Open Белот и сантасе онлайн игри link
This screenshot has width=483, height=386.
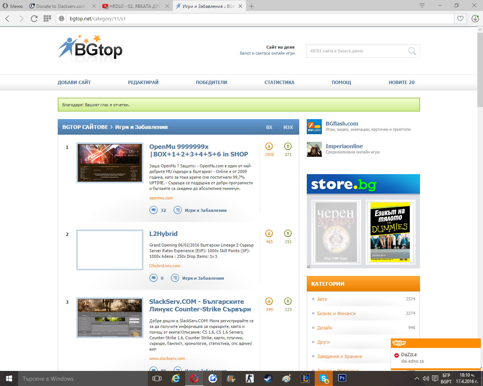pos(267,53)
